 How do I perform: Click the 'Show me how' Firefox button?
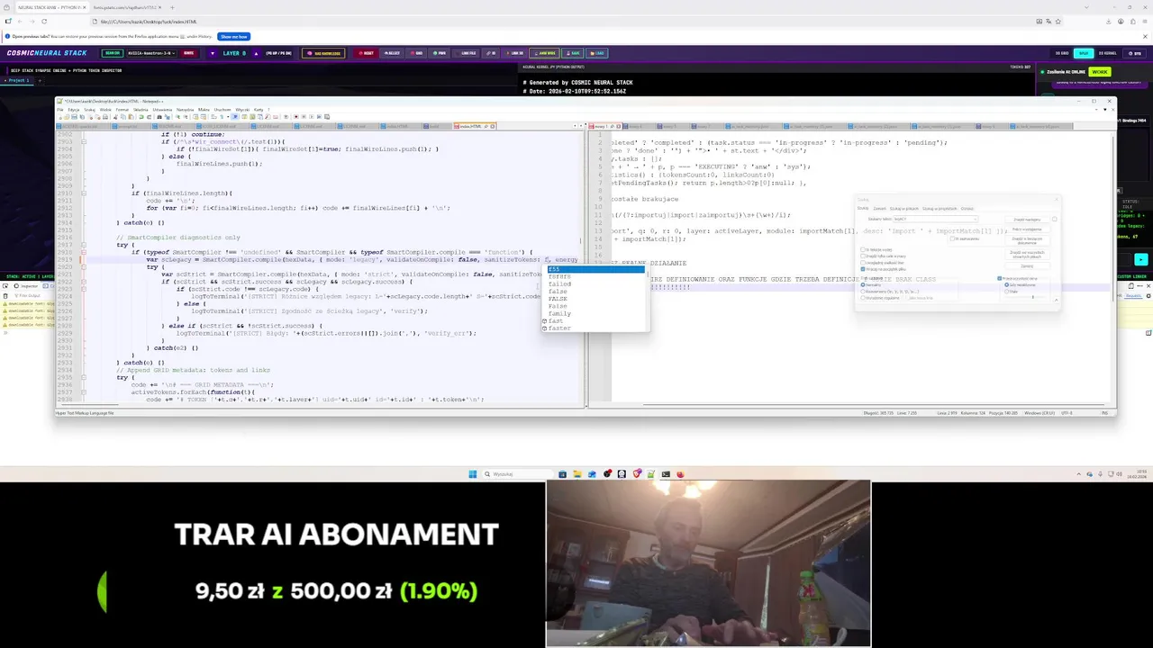click(x=233, y=36)
